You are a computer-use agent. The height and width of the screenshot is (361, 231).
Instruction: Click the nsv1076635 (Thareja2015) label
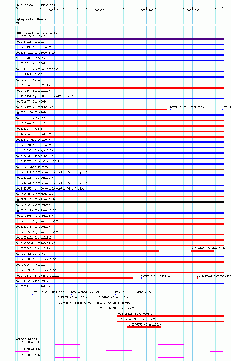[34, 150]
